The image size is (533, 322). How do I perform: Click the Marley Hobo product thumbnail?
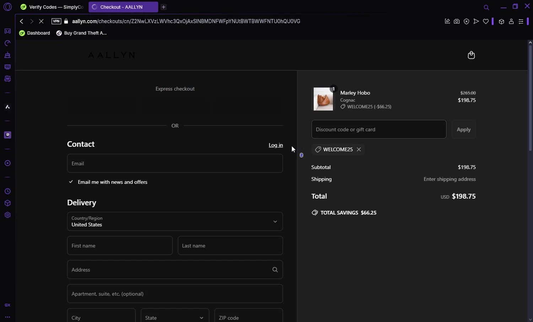click(x=323, y=99)
